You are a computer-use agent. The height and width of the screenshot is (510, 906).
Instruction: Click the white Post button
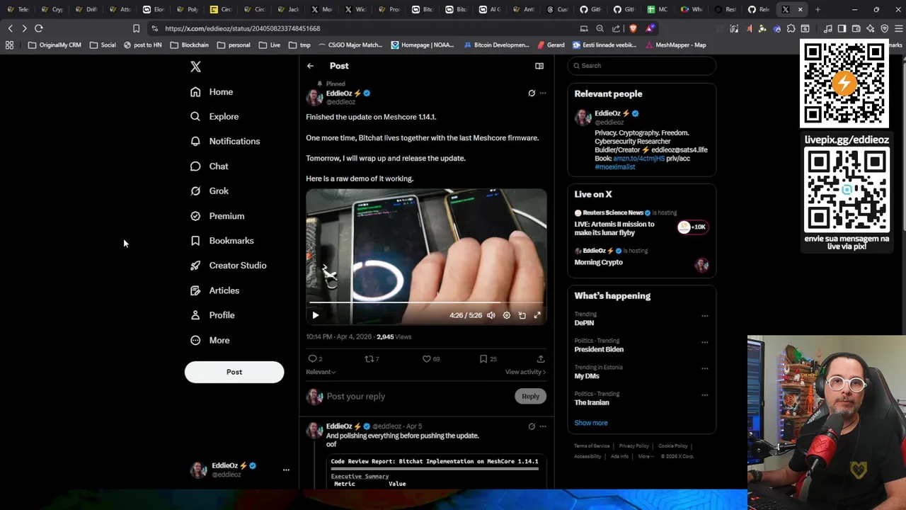click(234, 372)
